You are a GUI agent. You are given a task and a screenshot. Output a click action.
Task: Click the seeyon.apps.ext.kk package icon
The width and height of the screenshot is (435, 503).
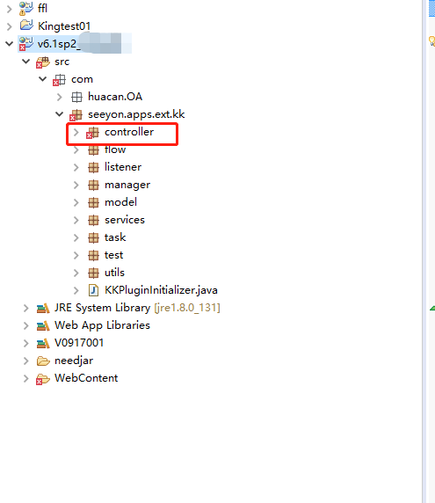pyautogui.click(x=76, y=115)
